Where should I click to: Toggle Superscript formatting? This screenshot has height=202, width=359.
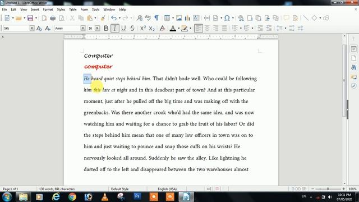tap(143, 28)
